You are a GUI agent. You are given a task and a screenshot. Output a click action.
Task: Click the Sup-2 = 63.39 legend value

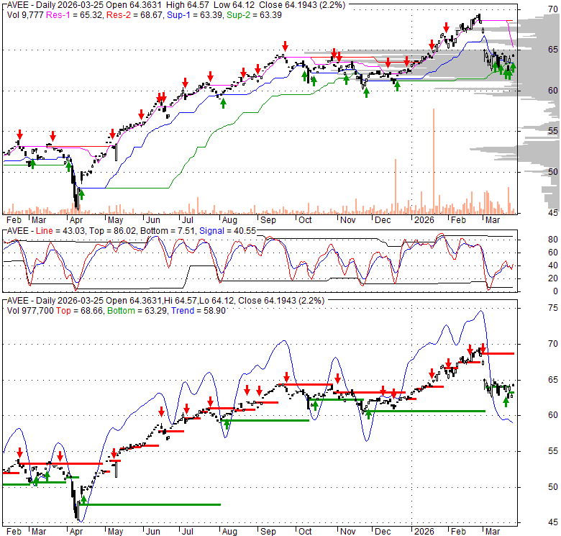point(254,15)
